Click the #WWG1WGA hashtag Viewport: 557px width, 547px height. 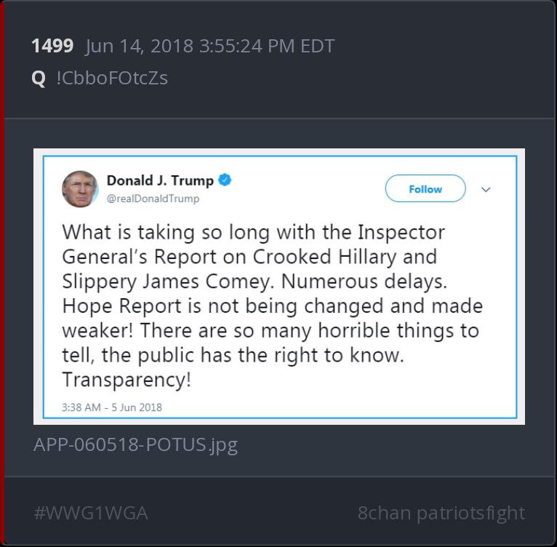click(91, 513)
